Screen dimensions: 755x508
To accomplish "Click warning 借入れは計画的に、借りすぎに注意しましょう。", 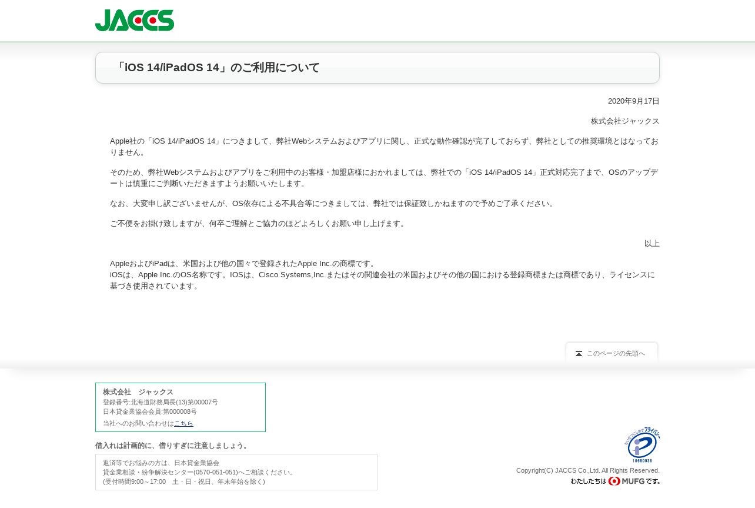I will (173, 446).
